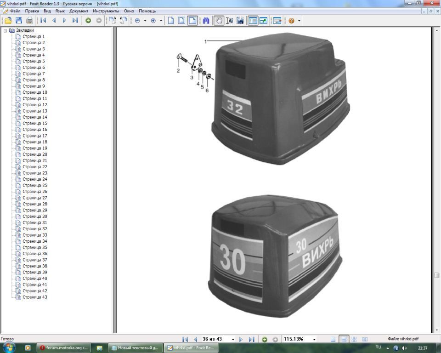The image size is (441, 353).
Task: Open the binoculars search tool
Action: coord(206,20)
